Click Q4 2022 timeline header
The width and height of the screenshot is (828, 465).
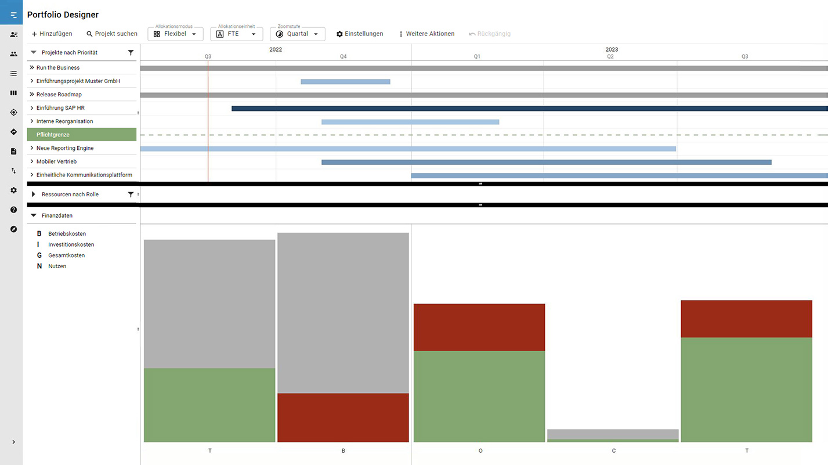[344, 56]
